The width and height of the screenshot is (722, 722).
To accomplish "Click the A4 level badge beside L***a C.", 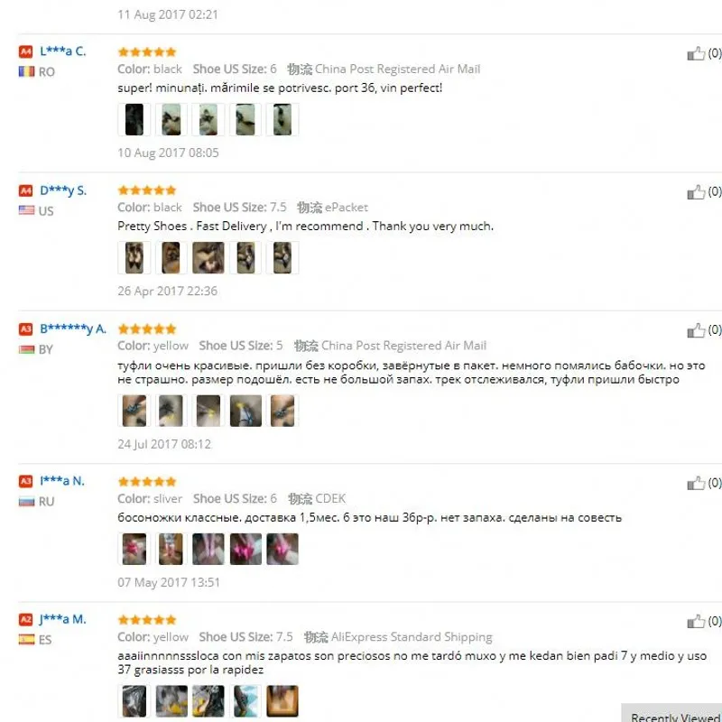I will click(26, 51).
